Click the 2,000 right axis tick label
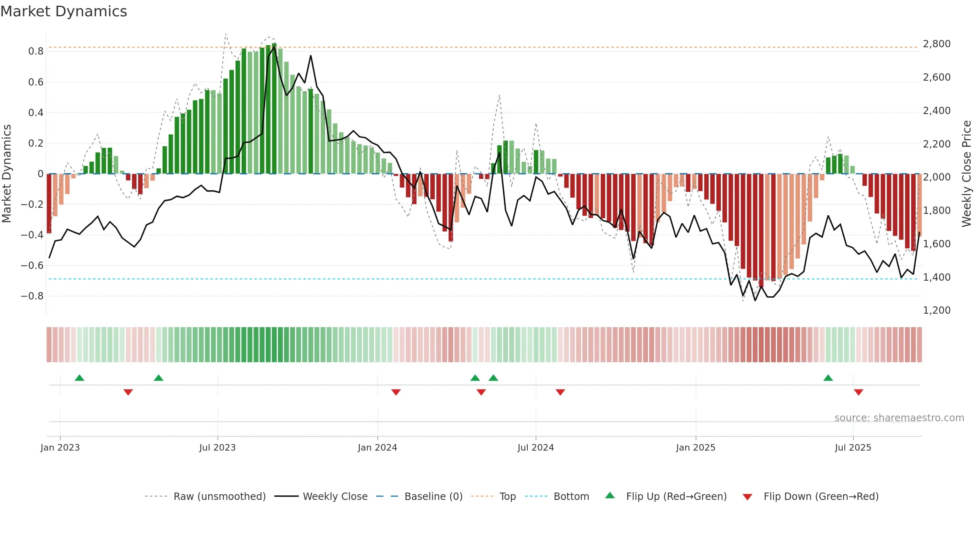 937,177
